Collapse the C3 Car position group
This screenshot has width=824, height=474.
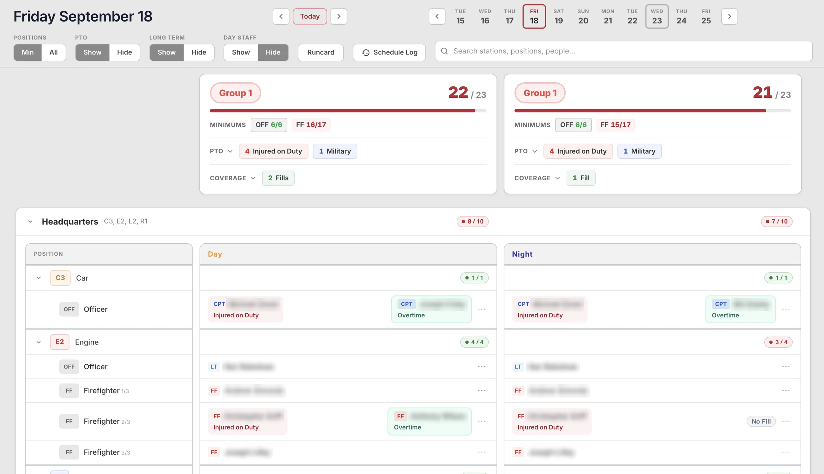(38, 278)
